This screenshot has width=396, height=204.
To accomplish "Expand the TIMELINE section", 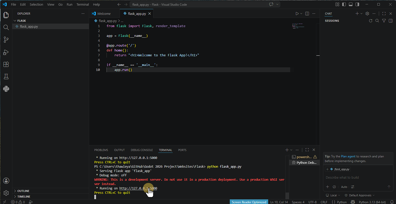I will click(51, 197).
